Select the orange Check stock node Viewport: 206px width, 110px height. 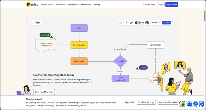pos(79,61)
